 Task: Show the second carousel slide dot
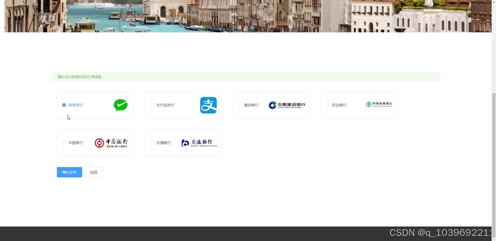246,28
